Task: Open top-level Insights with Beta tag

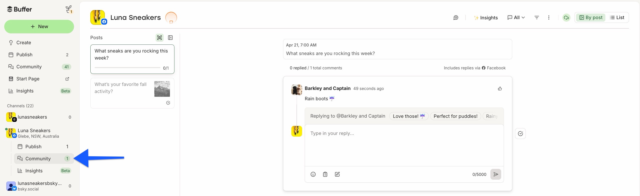Action: click(x=39, y=91)
